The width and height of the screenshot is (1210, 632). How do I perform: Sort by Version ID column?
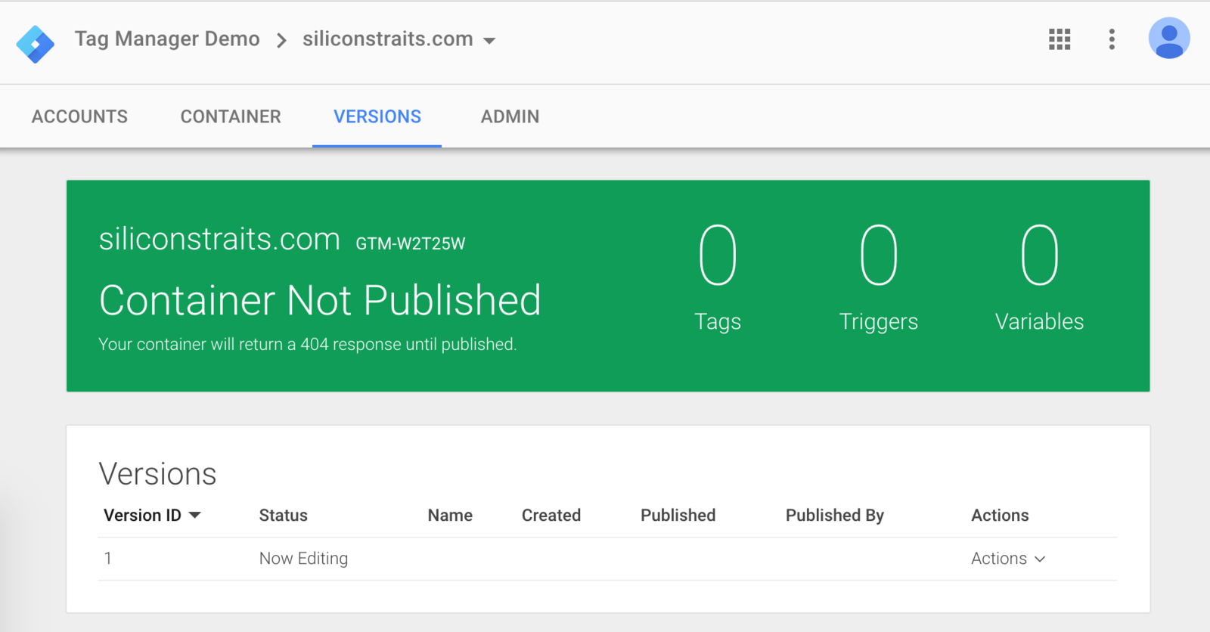[152, 516]
